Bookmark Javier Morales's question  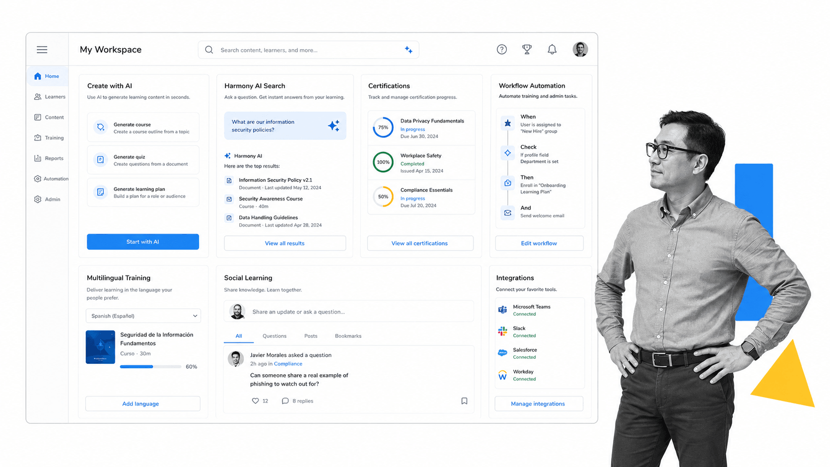tap(464, 401)
